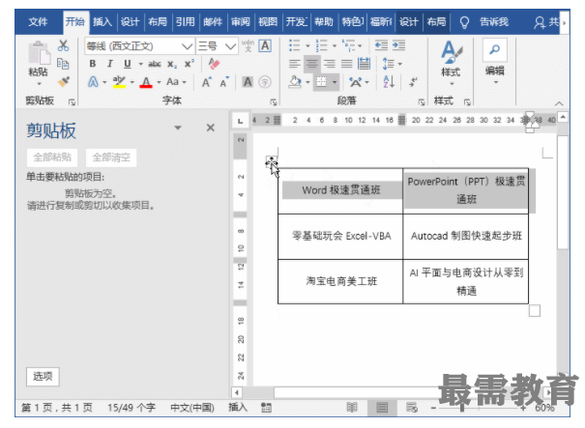Click the Distributed alignment icon

[365, 64]
